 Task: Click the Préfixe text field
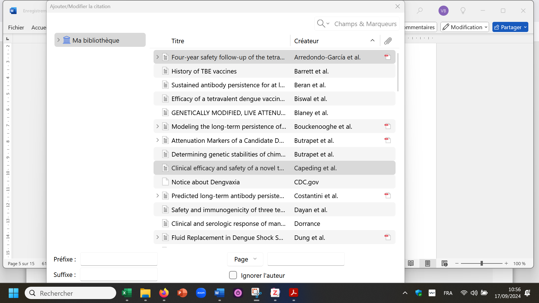click(x=119, y=259)
